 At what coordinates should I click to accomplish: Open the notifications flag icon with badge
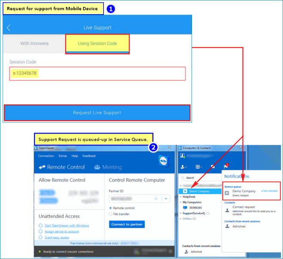tap(226, 166)
